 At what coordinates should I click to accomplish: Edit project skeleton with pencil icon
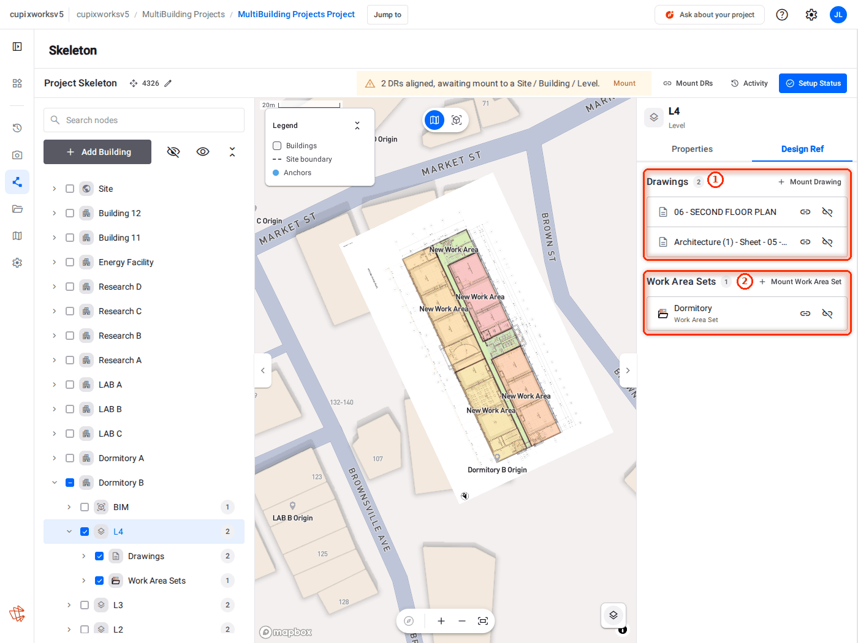tap(168, 83)
